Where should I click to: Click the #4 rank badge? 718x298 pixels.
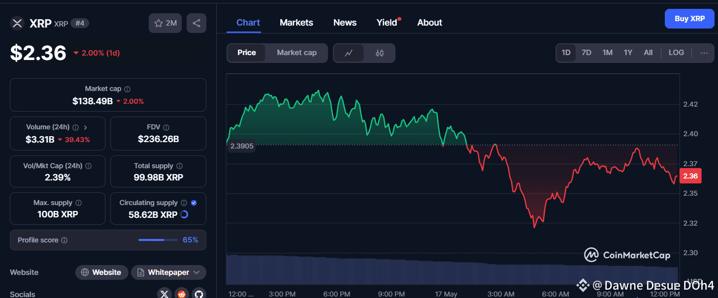[80, 23]
